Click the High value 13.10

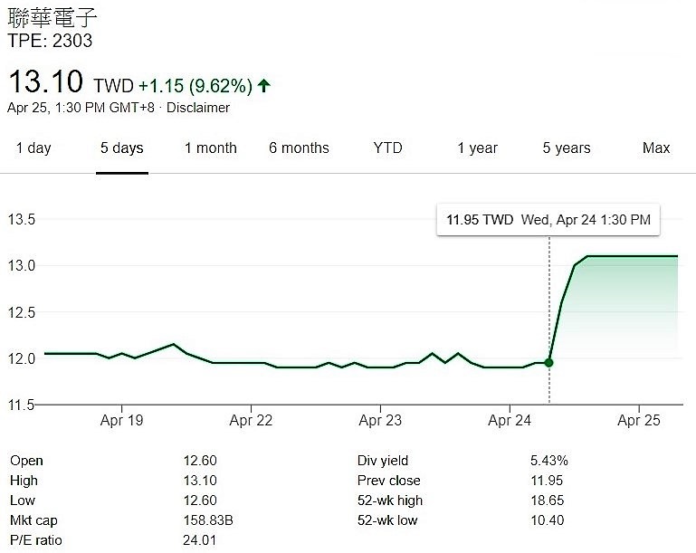pyautogui.click(x=200, y=481)
